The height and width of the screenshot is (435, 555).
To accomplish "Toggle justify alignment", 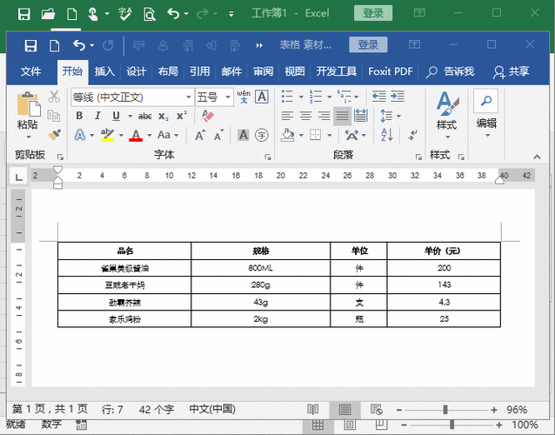I will pos(342,116).
